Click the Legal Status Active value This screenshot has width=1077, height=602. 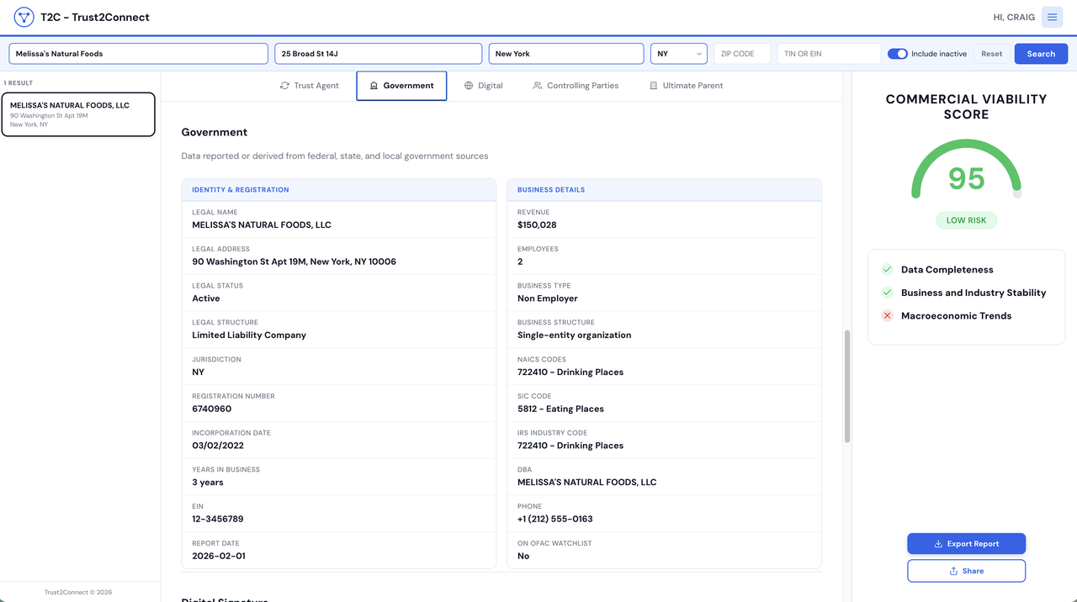206,298
